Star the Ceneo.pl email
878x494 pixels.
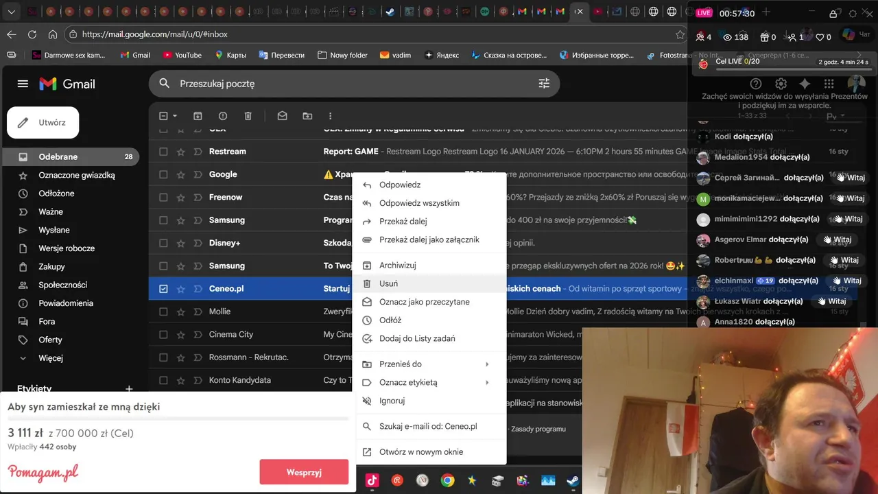pos(181,289)
